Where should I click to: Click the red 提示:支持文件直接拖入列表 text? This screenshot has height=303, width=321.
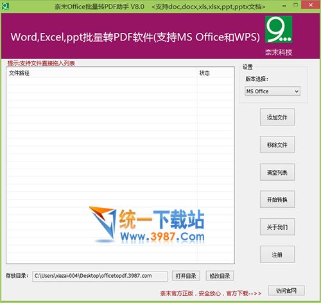click(x=41, y=63)
